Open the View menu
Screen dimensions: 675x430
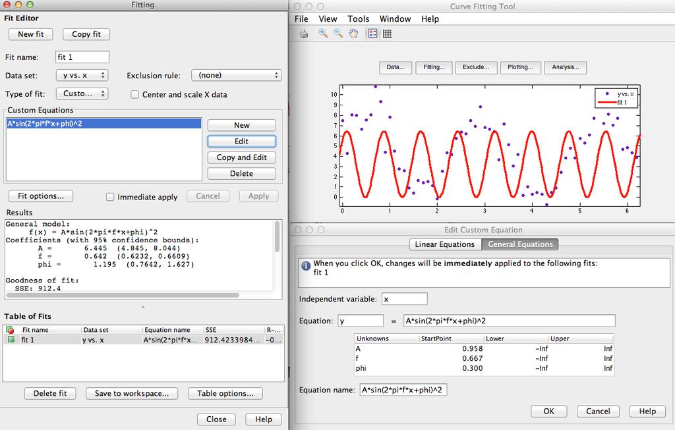[328, 19]
